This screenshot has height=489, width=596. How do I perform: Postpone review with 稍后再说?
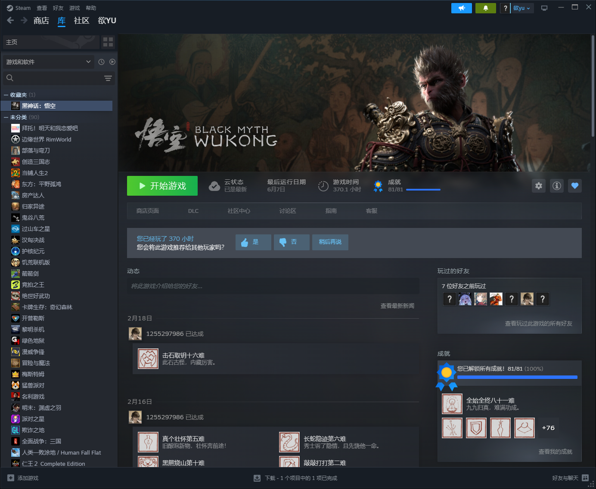[330, 242]
